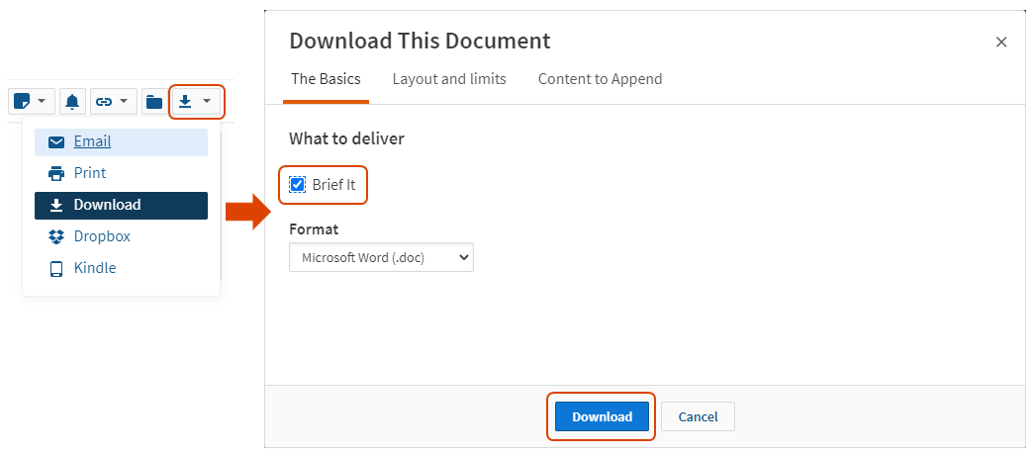The height and width of the screenshot is (455, 1031).
Task: Click the copy link chain icon
Action: tap(104, 102)
